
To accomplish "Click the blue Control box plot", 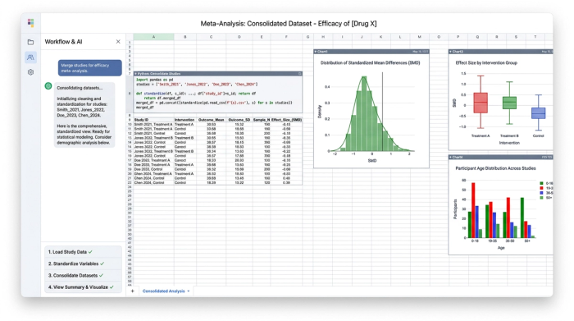I will [x=538, y=113].
